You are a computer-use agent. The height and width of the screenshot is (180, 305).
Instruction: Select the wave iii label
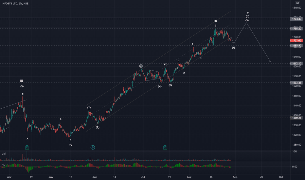(22, 81)
